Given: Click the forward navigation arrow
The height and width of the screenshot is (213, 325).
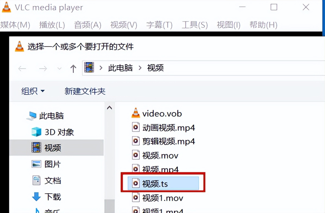Looking at the screenshot, I should 43,68.
